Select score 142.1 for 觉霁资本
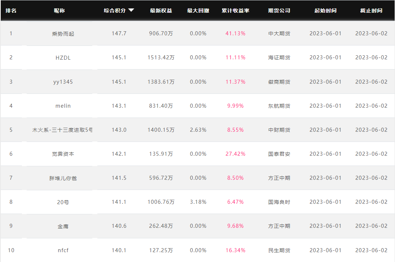395x262 pixels. pyautogui.click(x=119, y=154)
